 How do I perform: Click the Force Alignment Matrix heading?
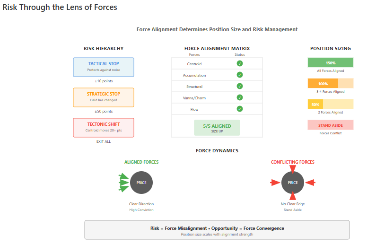pyautogui.click(x=217, y=49)
